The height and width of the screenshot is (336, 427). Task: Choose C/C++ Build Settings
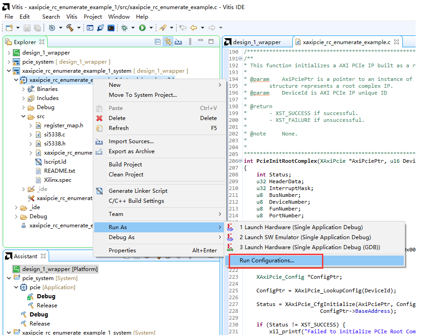160,201
